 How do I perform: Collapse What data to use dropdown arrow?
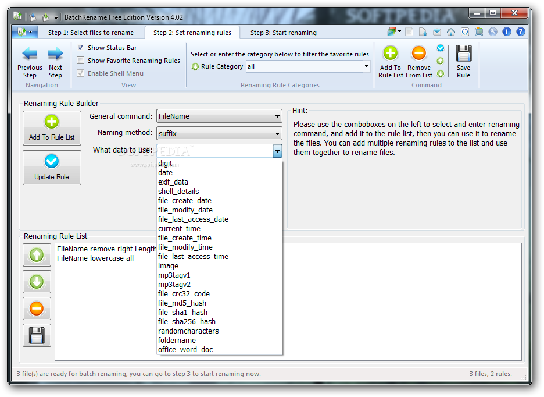pos(278,151)
